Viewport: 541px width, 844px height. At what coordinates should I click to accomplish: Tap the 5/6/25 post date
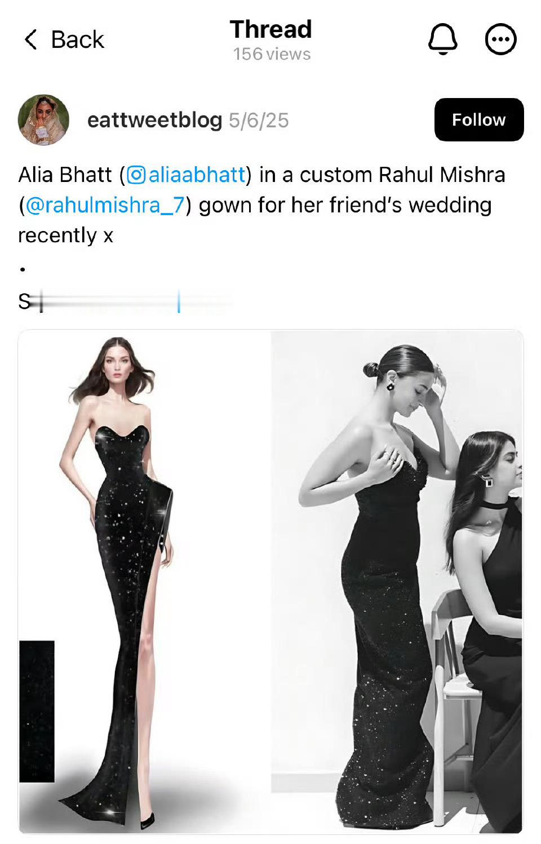[259, 120]
